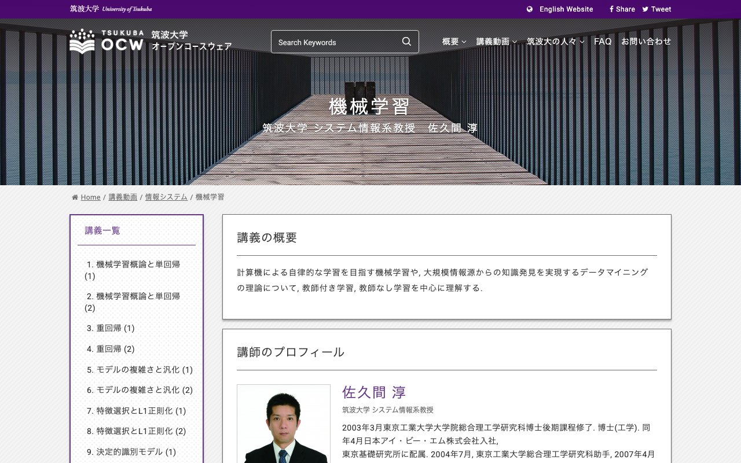Open the English Website link
Image resolution: width=741 pixels, height=463 pixels.
click(566, 9)
